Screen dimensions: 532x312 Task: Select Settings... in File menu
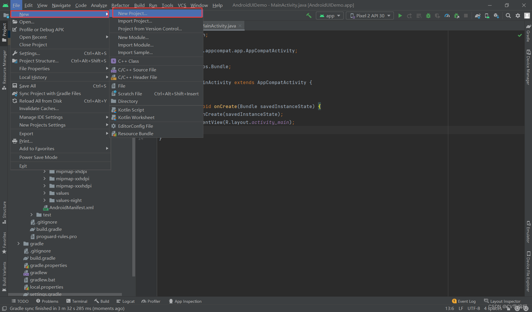(x=60, y=53)
